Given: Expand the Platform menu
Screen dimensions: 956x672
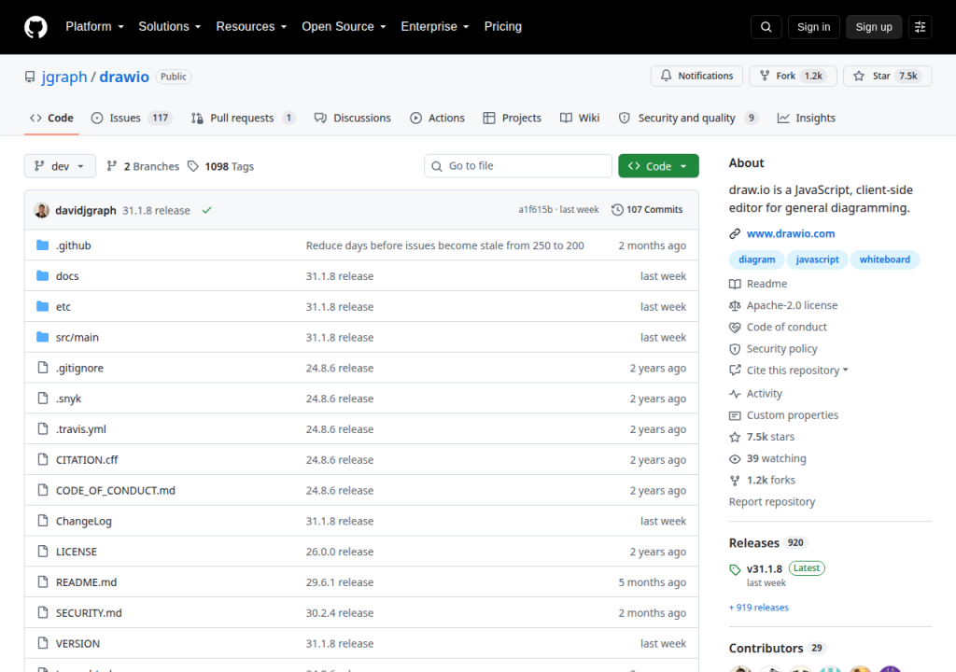Looking at the screenshot, I should 94,26.
